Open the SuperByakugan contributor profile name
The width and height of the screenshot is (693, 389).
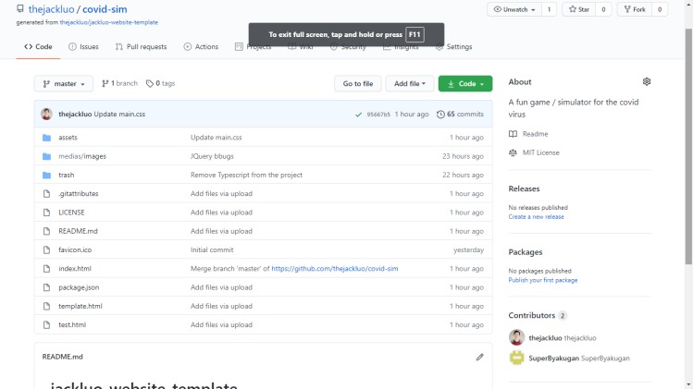(x=554, y=359)
